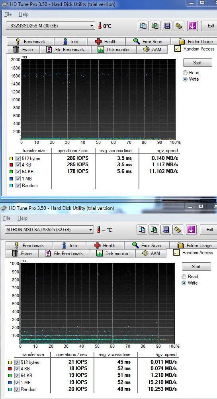Select Write radio button in top window
217x399 pixels.
(185, 79)
